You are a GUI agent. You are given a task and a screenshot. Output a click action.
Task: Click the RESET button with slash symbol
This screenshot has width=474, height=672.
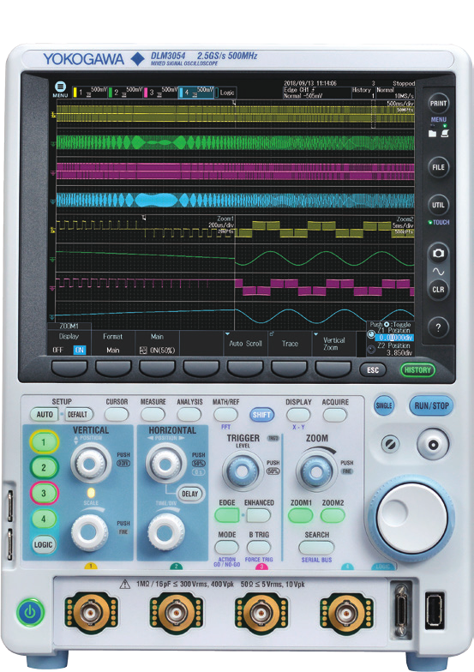pyautogui.click(x=390, y=444)
